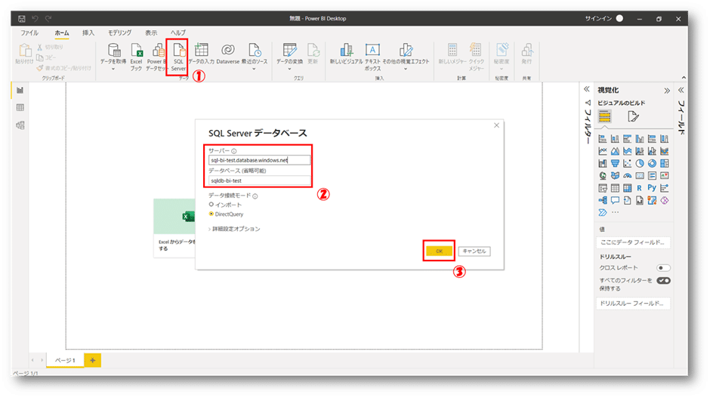Show more visuals ellipsis
The width and height of the screenshot is (710, 398).
615,212
